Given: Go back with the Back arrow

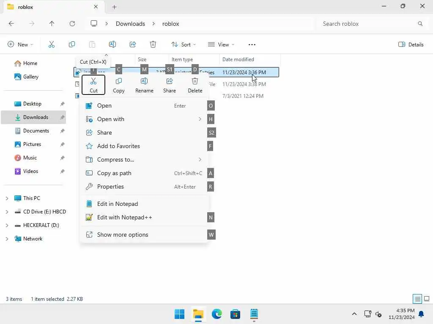Looking at the screenshot, I should click(x=11, y=24).
